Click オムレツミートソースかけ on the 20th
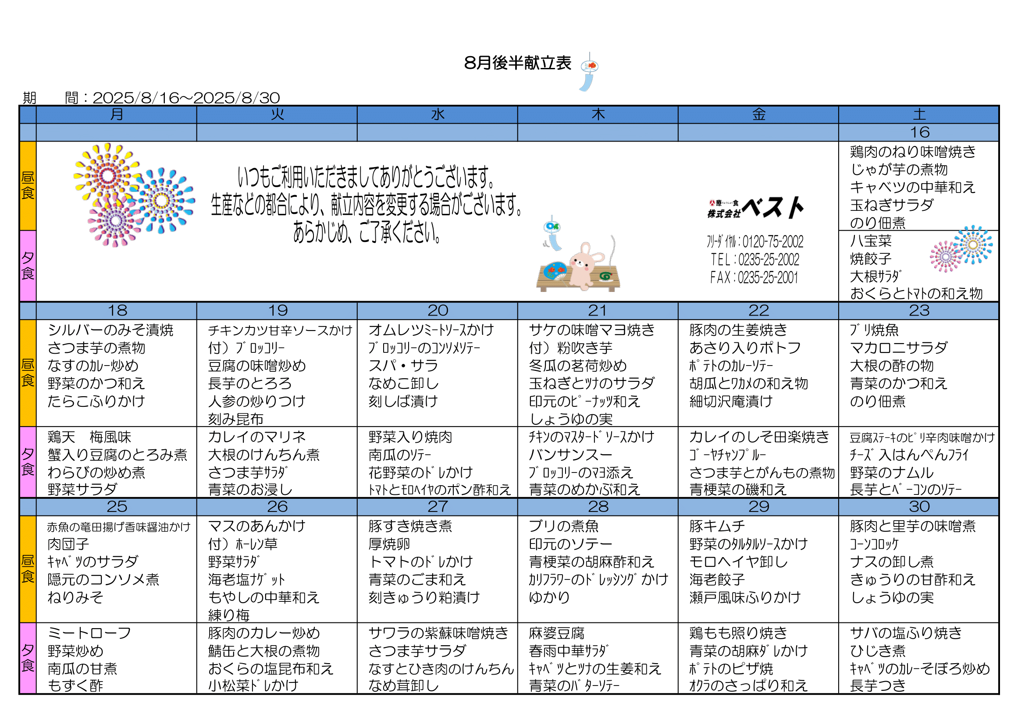The width and height of the screenshot is (1025, 725). click(431, 331)
